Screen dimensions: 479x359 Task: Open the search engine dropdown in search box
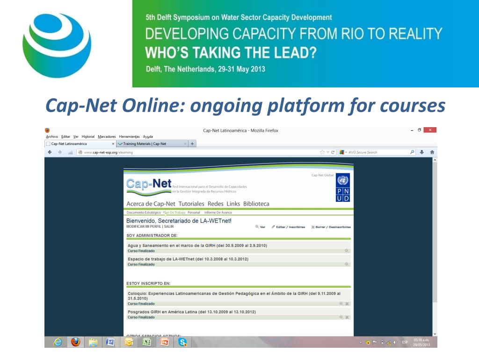[x=343, y=152]
